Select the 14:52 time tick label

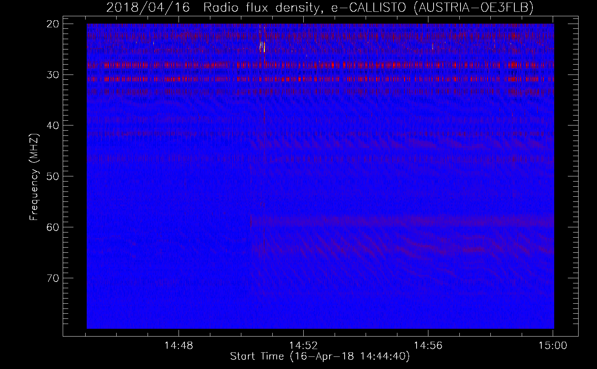click(303, 345)
